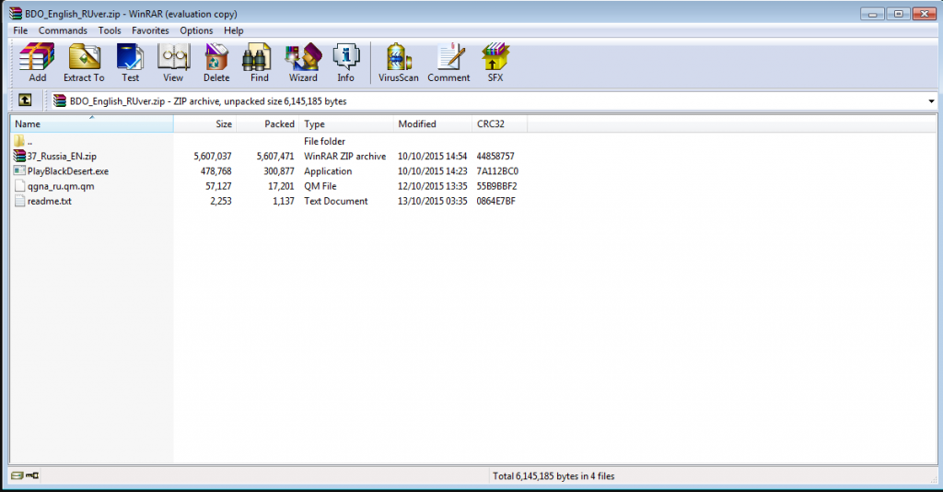Sort by the Type column header
Screen dimensions: 943x492
[x=346, y=123]
